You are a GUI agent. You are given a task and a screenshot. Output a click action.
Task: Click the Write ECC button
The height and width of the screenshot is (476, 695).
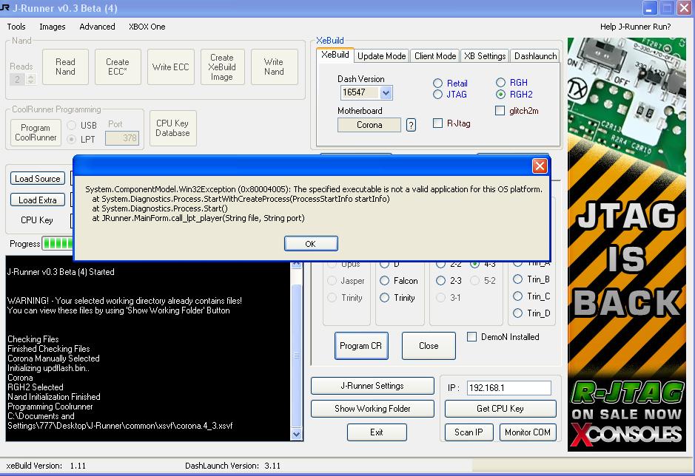click(x=171, y=67)
